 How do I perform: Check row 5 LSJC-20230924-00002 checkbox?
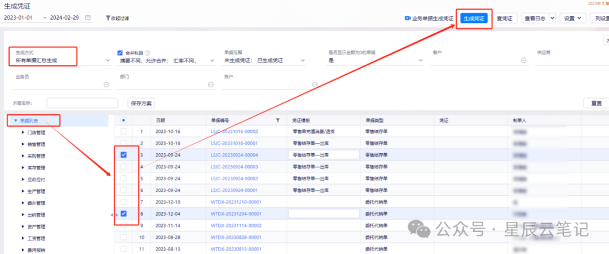[x=123, y=179]
